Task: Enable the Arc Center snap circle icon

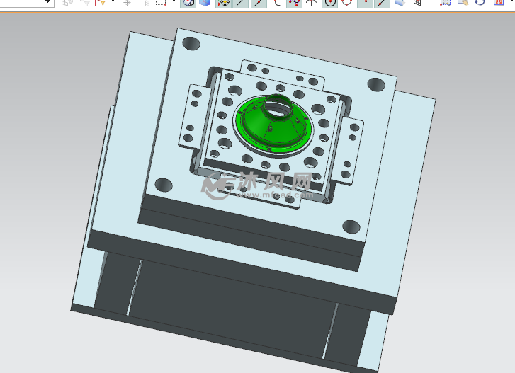Action: pyautogui.click(x=329, y=3)
